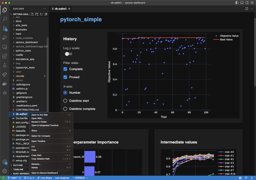Click New Folder icon in Explorer header
Screen dimensions: 256x180
37,14
